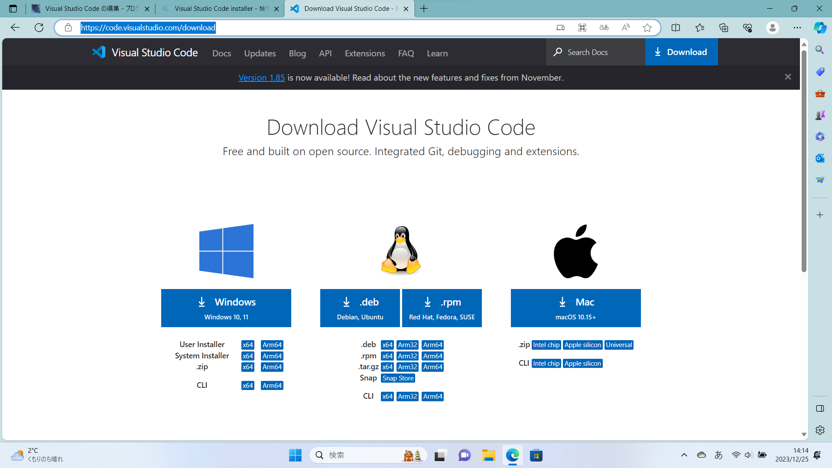
Task: Download the Windows 10, 11 installer
Action: 226,308
